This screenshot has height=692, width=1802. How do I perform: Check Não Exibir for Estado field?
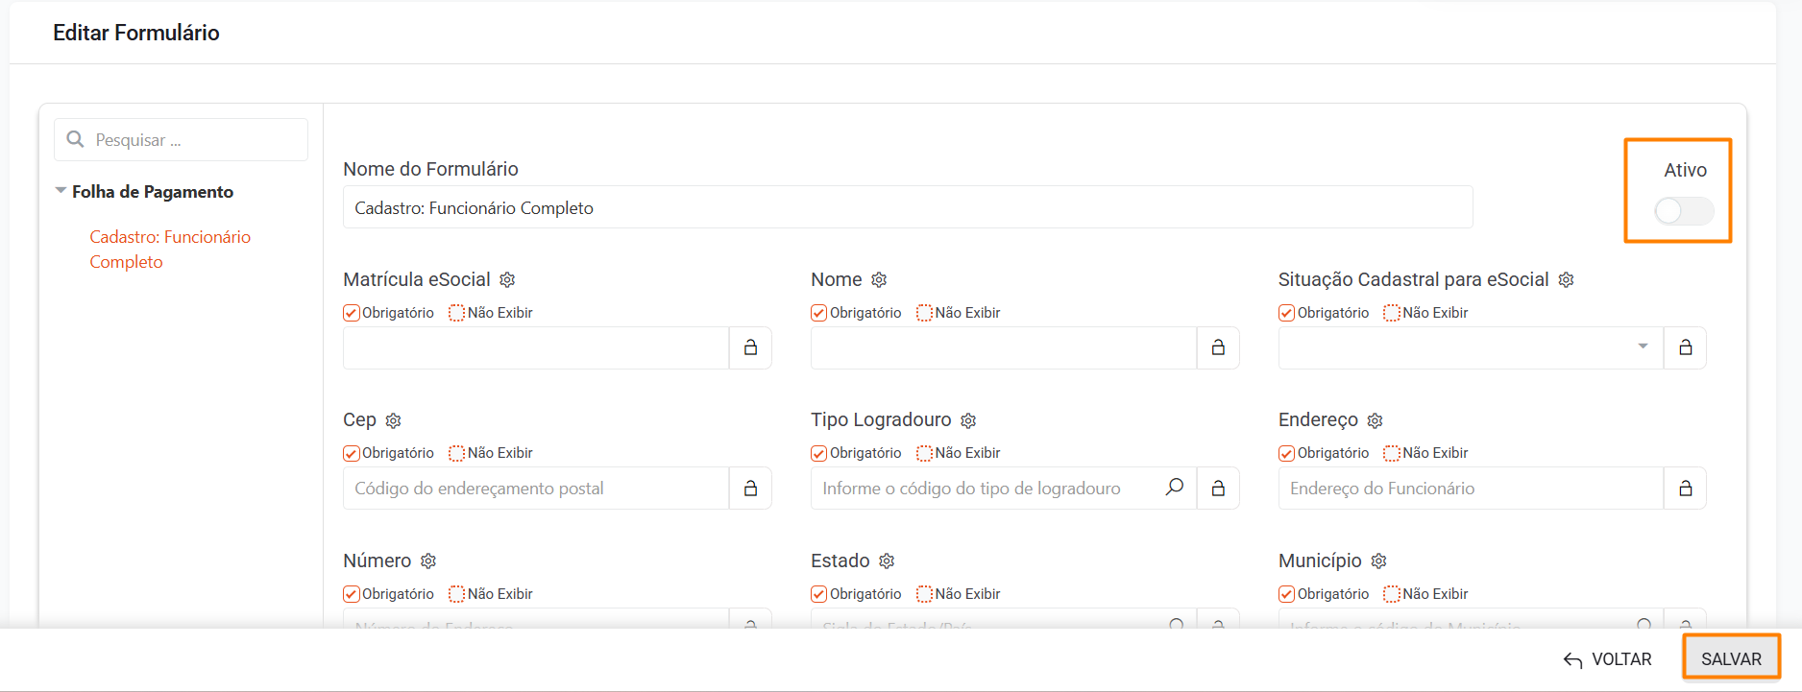(x=925, y=594)
